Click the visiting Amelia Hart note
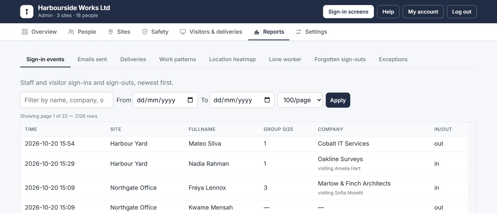 coord(339,168)
